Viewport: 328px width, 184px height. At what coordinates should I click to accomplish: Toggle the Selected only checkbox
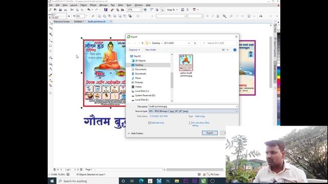click(150, 123)
